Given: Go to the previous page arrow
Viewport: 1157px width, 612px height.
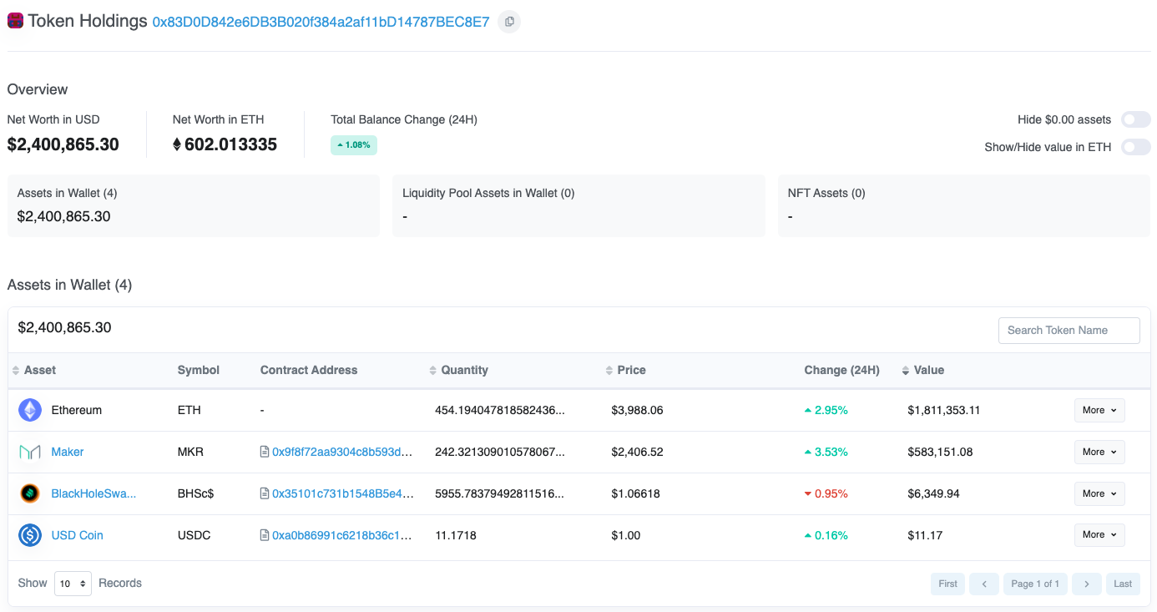Looking at the screenshot, I should [984, 584].
